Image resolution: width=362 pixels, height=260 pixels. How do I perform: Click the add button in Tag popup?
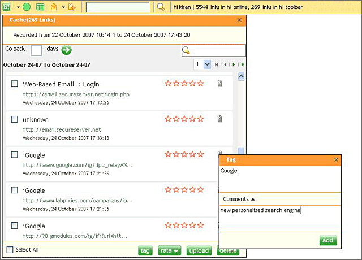coord(328,240)
